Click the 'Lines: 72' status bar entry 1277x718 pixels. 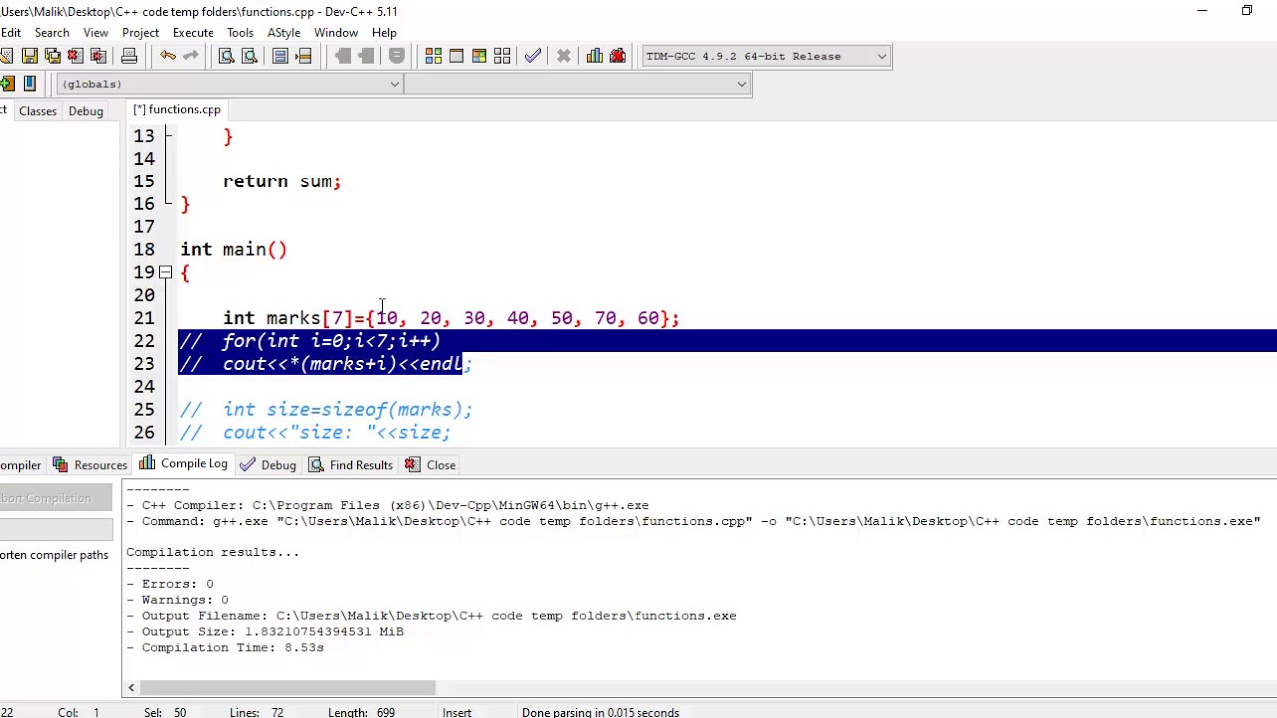(256, 712)
